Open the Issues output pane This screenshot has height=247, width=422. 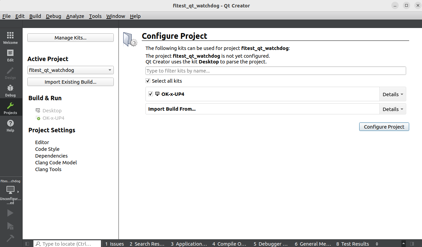coord(114,244)
